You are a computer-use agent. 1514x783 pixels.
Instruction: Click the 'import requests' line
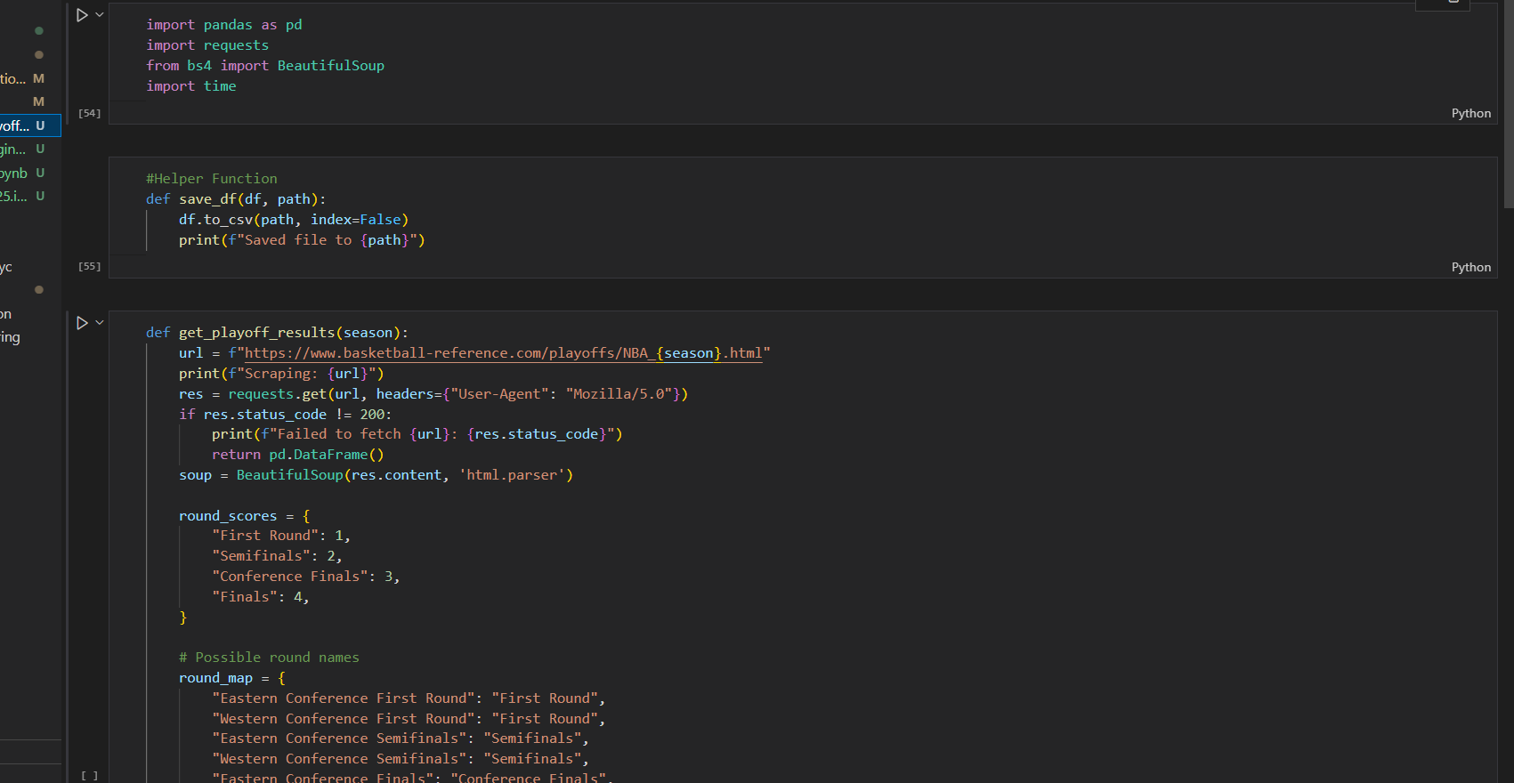point(207,45)
